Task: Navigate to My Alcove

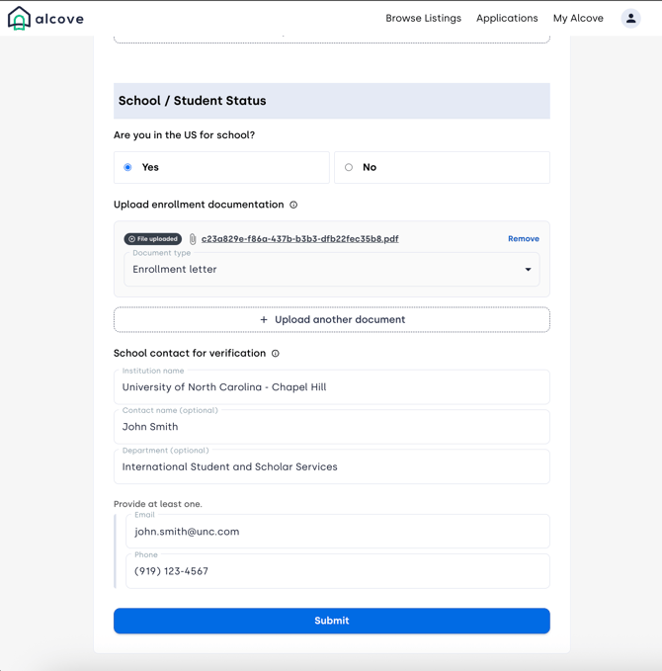Action: 578,19
